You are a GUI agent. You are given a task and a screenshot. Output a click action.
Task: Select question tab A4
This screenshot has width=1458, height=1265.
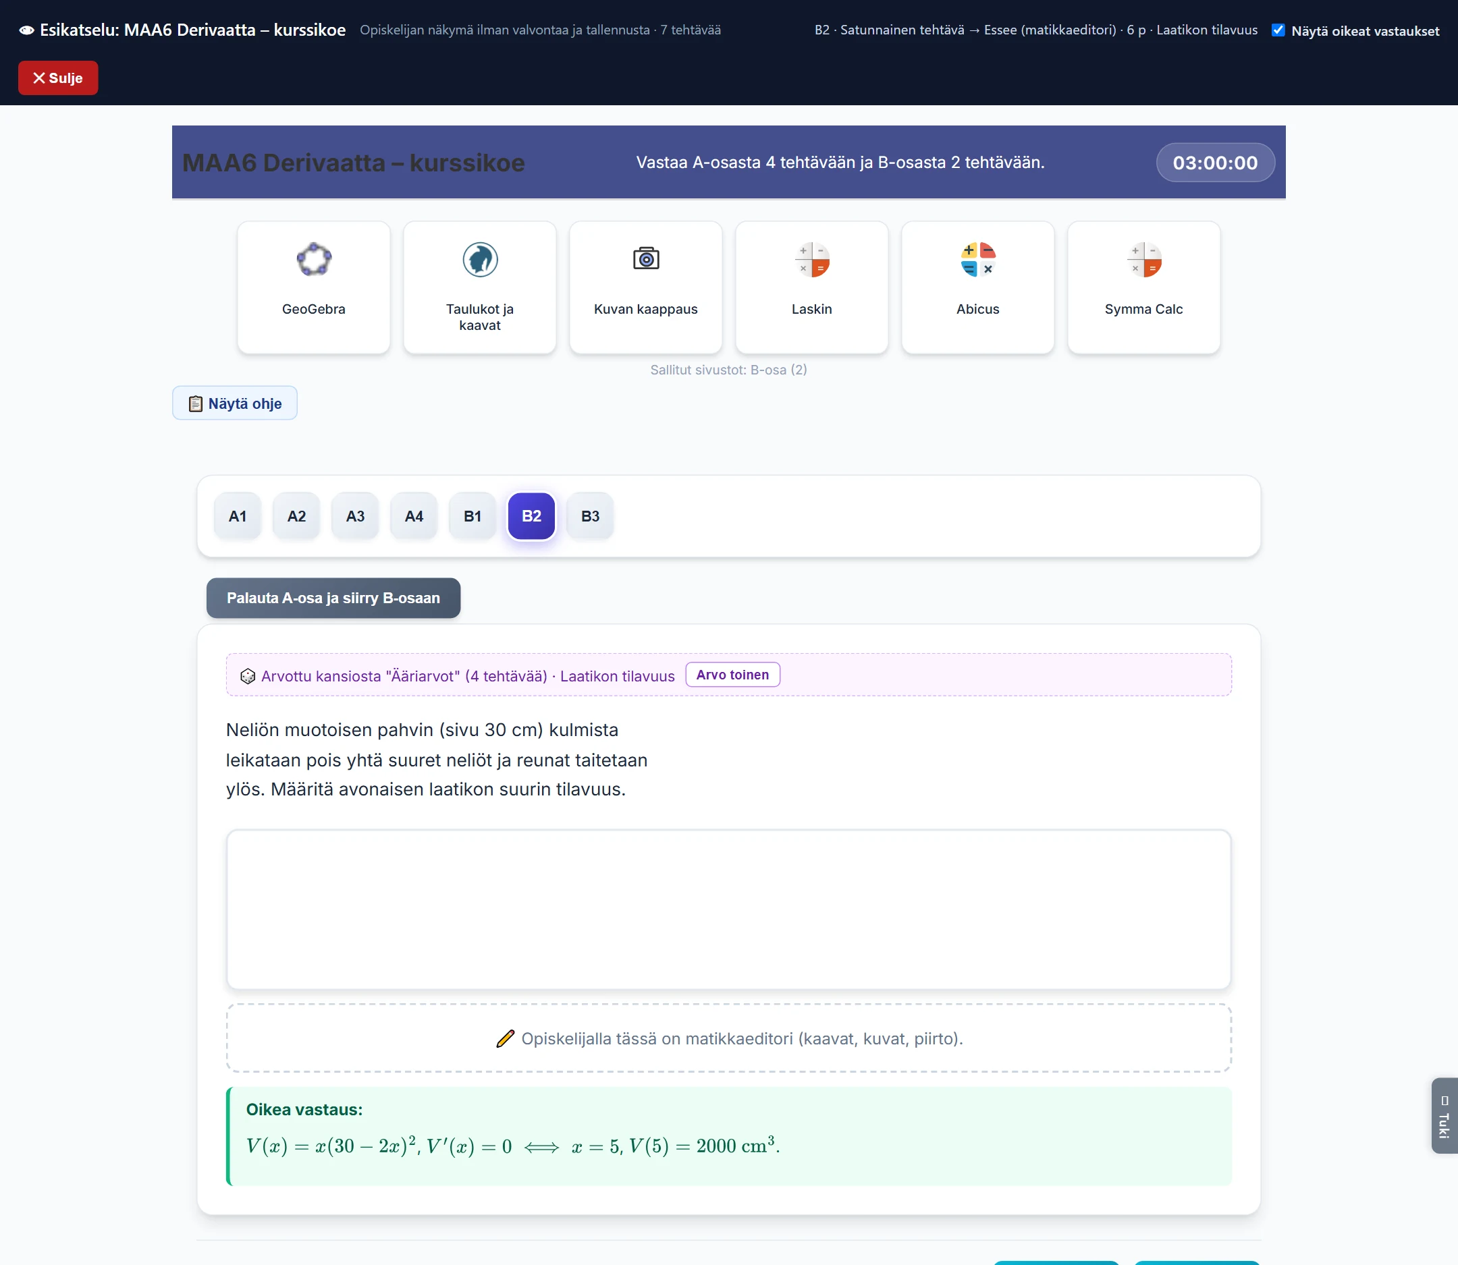click(414, 516)
